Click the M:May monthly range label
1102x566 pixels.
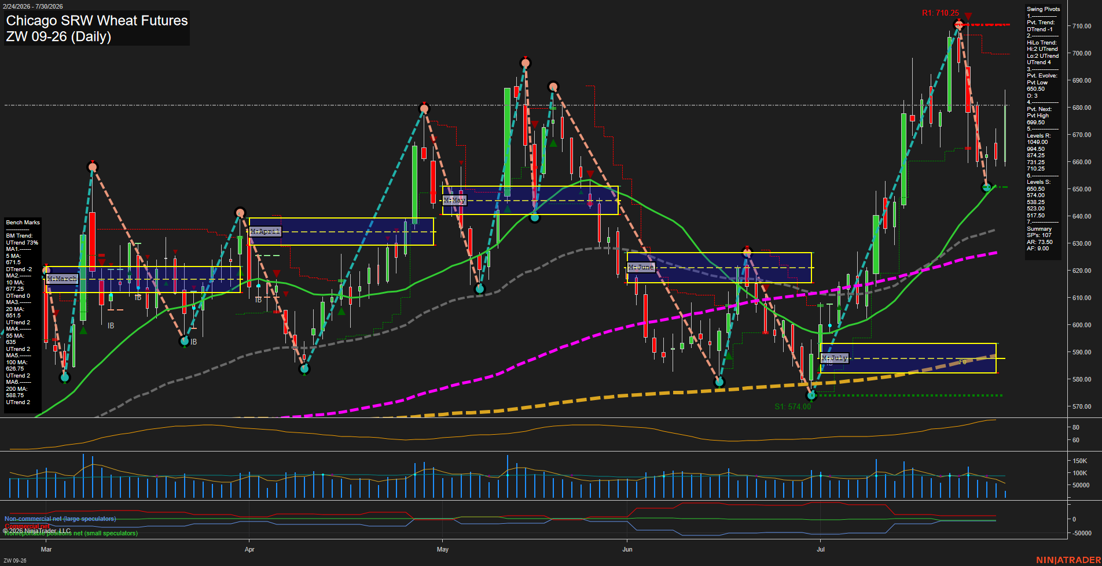454,200
